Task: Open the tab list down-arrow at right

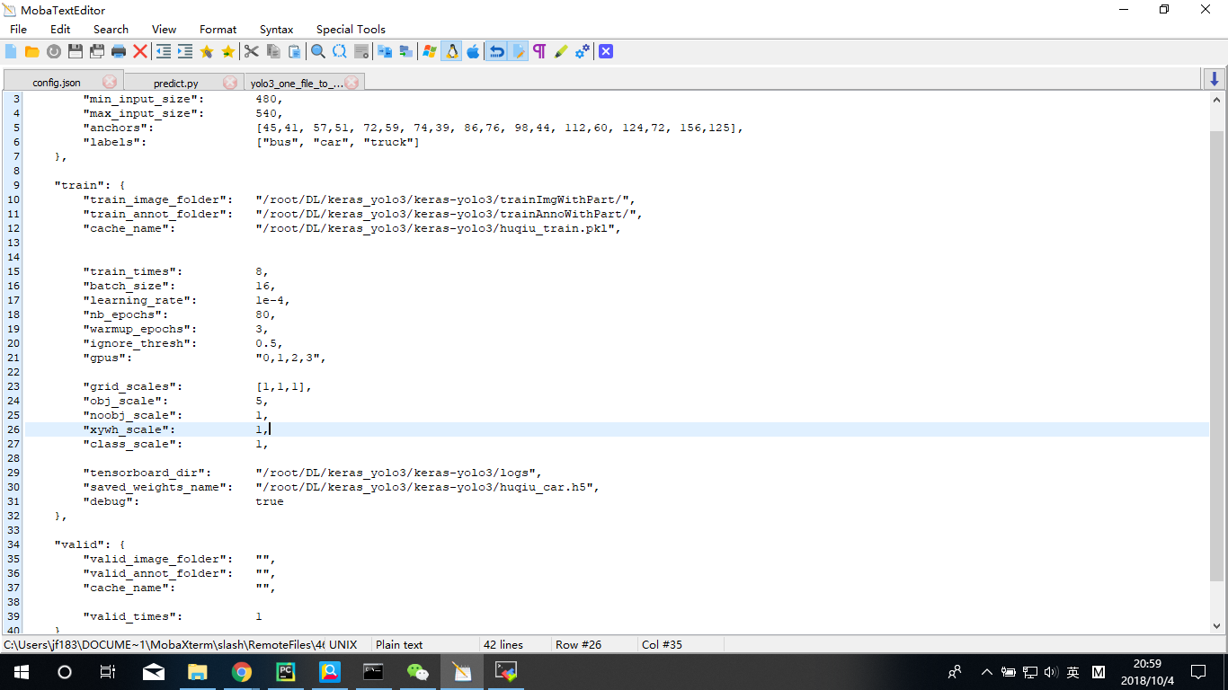Action: click(1215, 80)
